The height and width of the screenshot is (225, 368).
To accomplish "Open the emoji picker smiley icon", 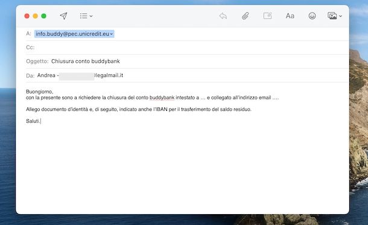I will [312, 16].
